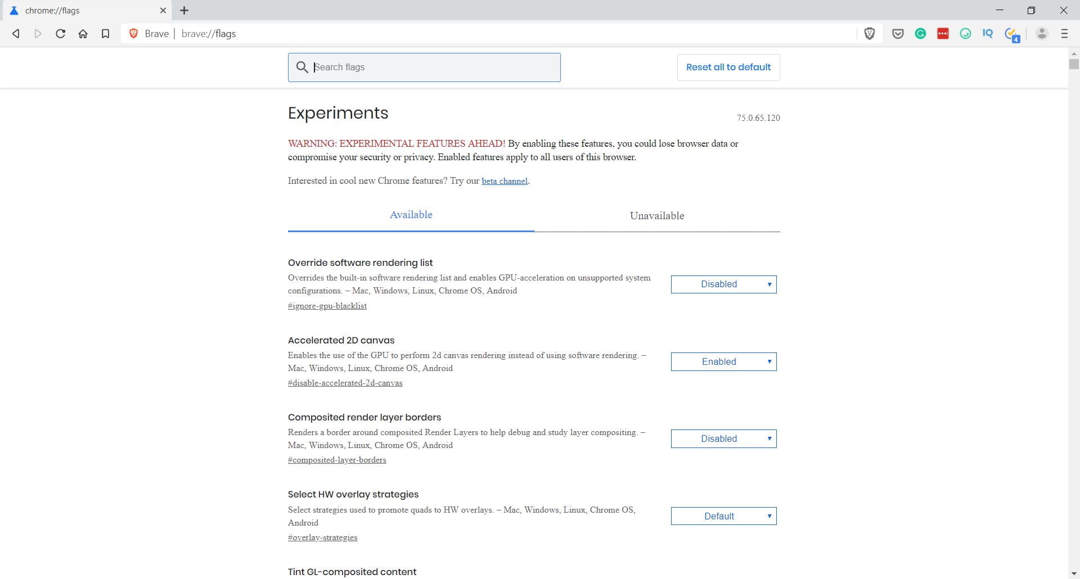Restore down the Brave window
Screen dimensions: 1080x579
(1031, 10)
